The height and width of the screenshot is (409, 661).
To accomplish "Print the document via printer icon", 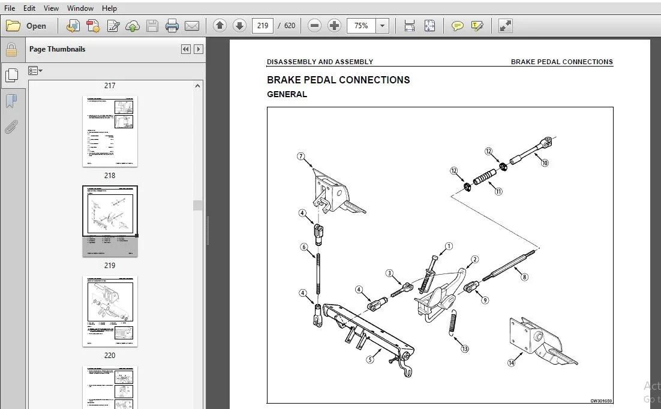I will (172, 26).
